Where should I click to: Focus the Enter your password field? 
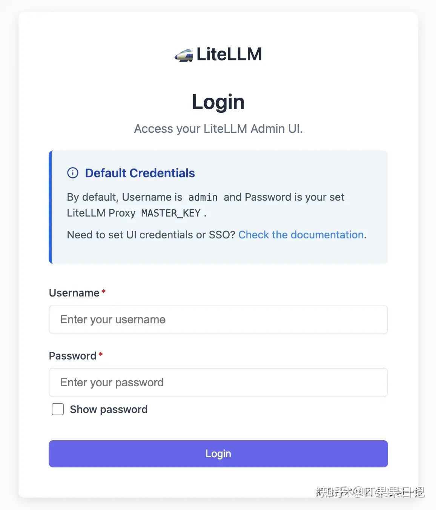coord(218,382)
